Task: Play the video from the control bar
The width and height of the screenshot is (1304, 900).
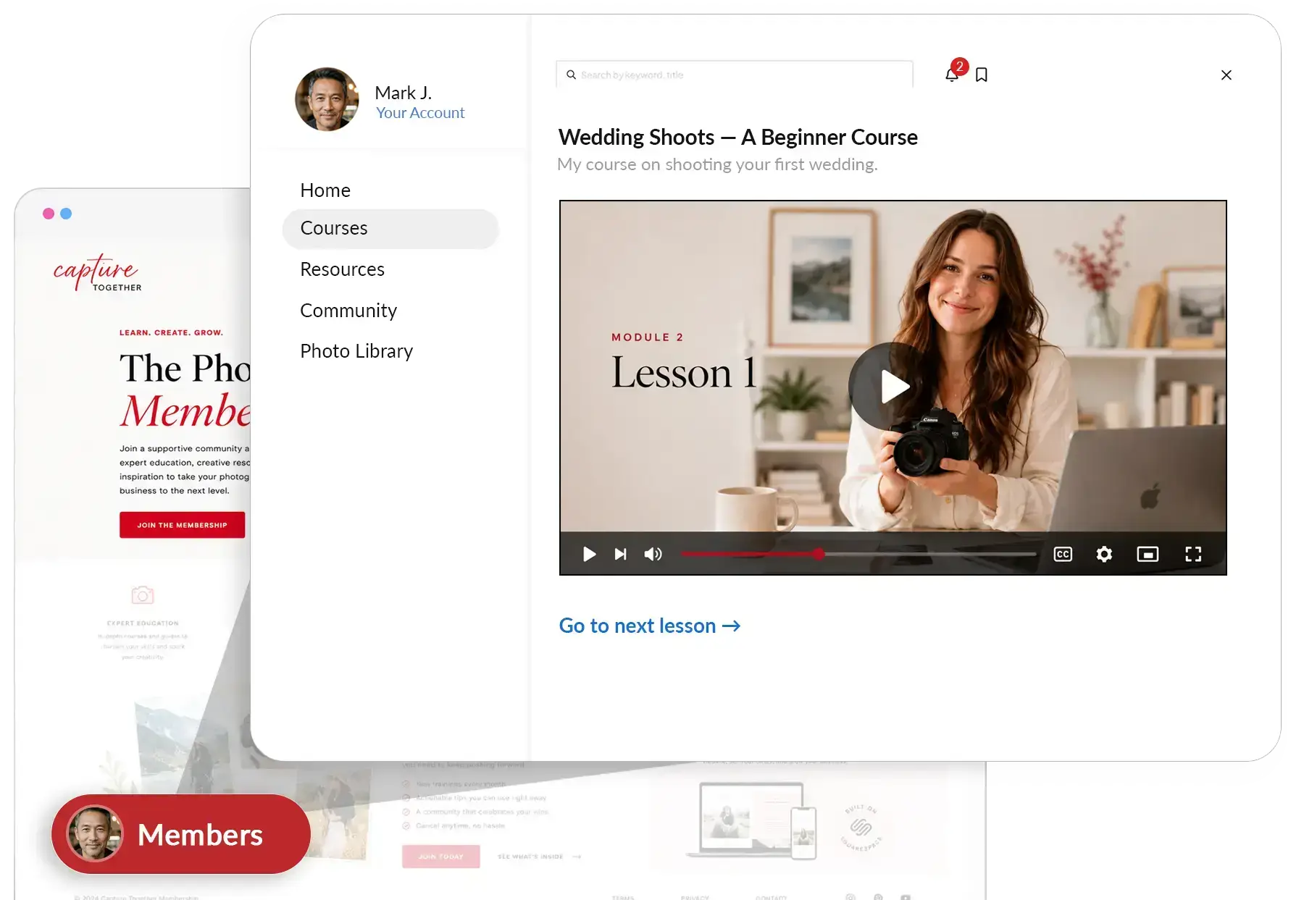Action: (589, 554)
